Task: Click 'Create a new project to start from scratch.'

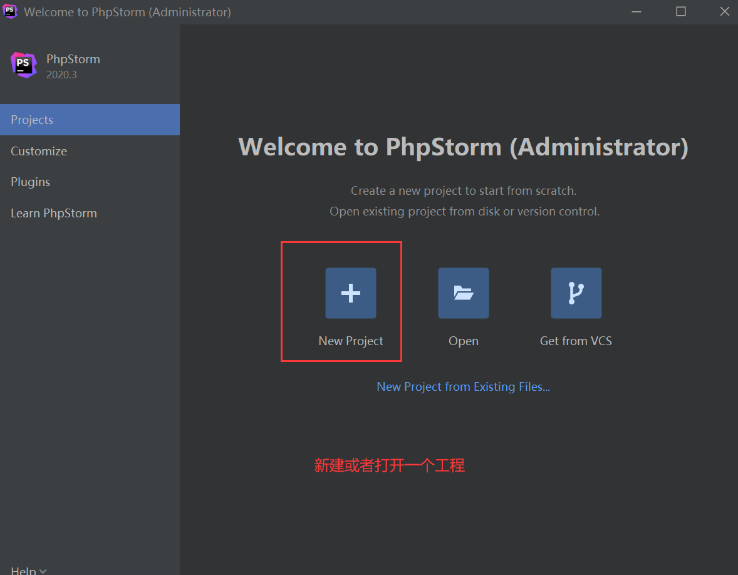Action: pos(464,190)
